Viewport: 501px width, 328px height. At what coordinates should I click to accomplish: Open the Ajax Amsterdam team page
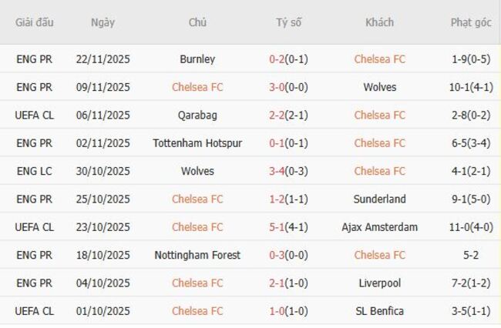pos(379,227)
